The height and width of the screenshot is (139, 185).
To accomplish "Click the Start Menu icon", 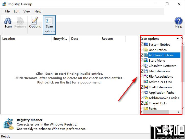I will pos(146,60).
